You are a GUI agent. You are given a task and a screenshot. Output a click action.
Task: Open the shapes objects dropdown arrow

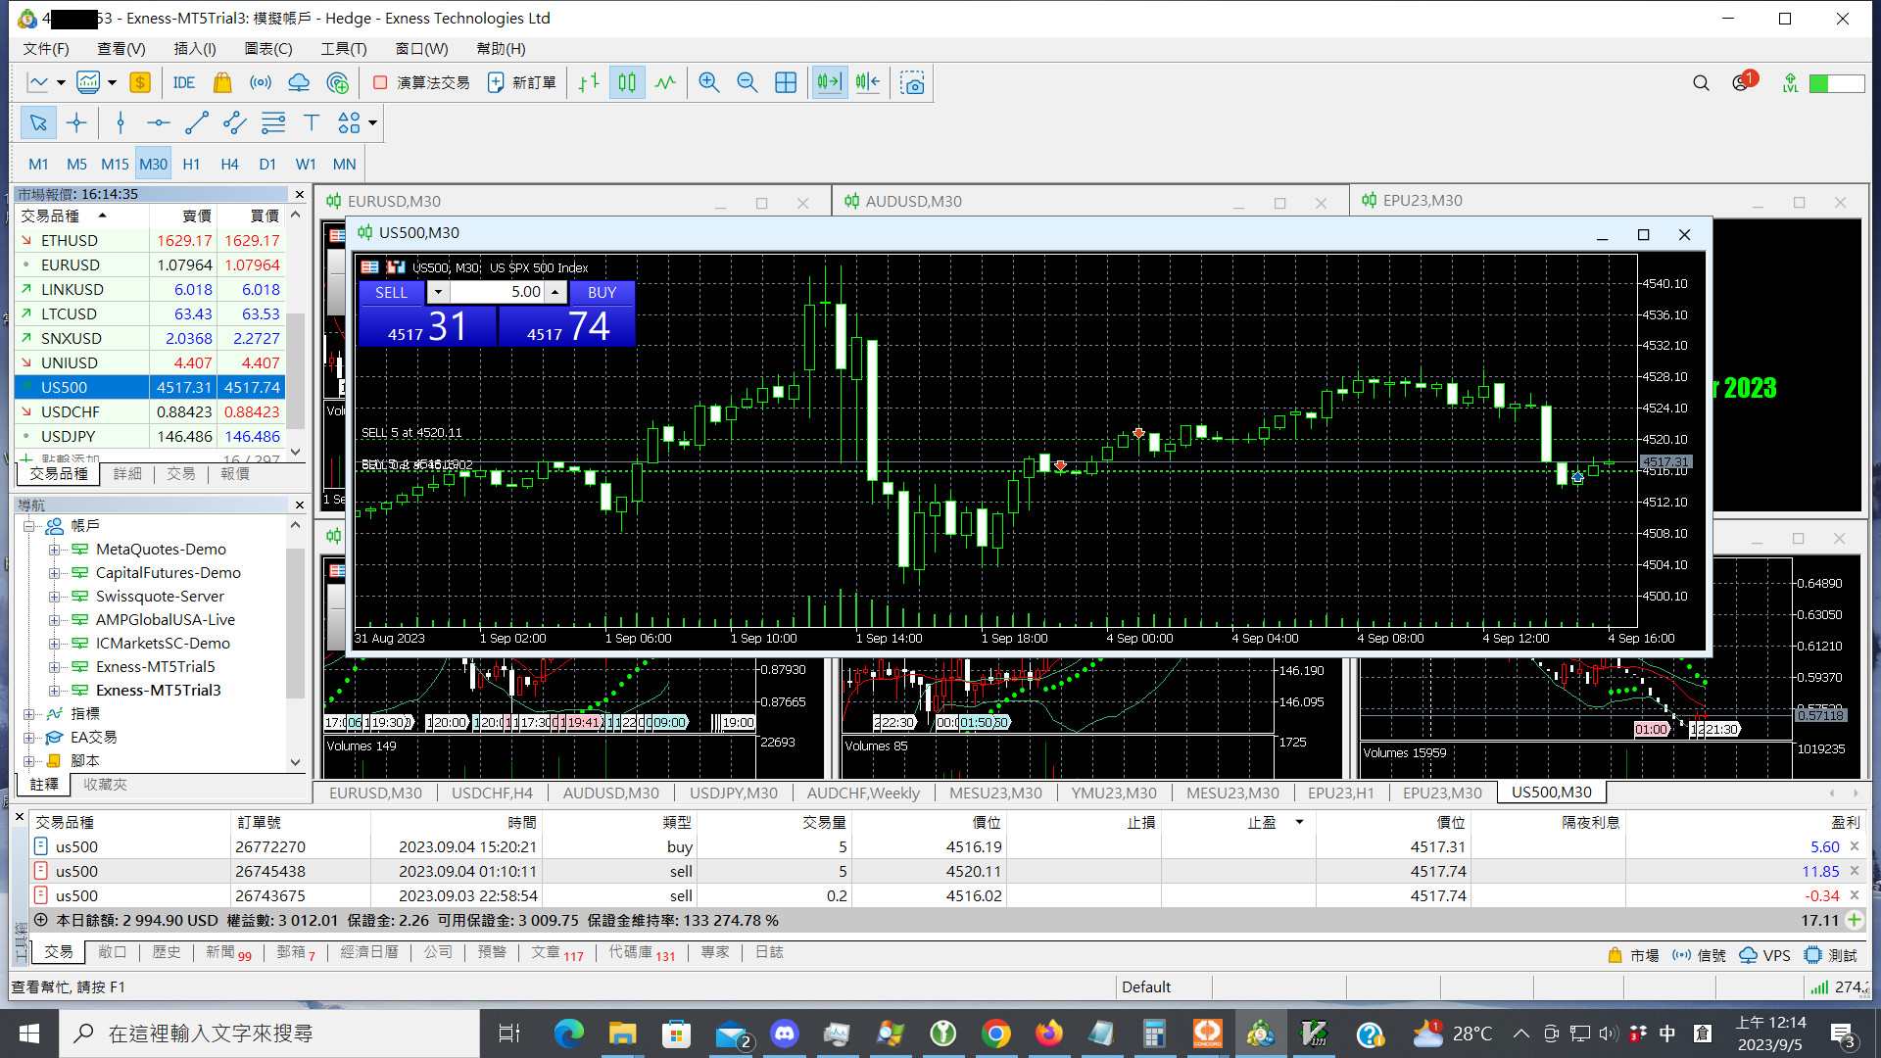click(372, 123)
